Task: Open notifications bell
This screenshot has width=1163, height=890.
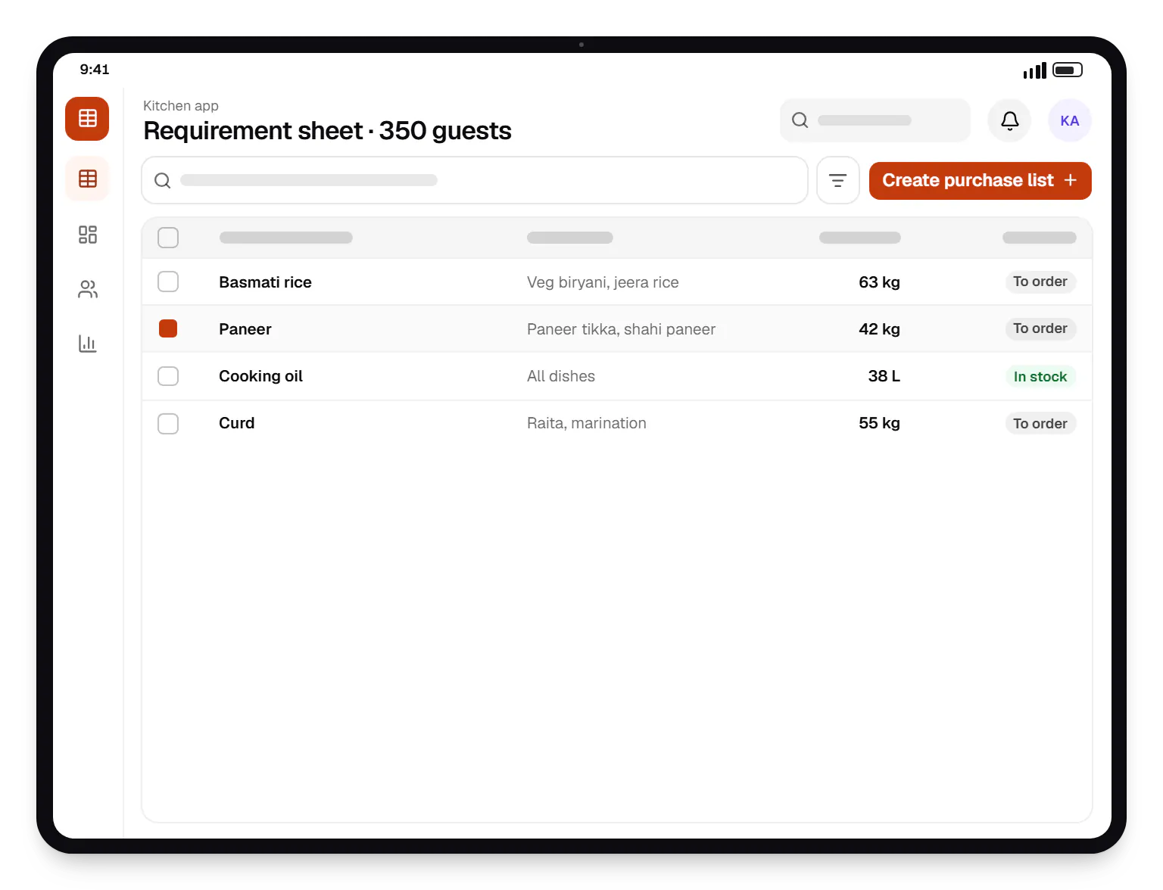Action: [1009, 120]
